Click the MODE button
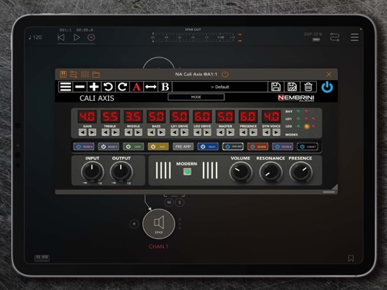 click(x=196, y=97)
